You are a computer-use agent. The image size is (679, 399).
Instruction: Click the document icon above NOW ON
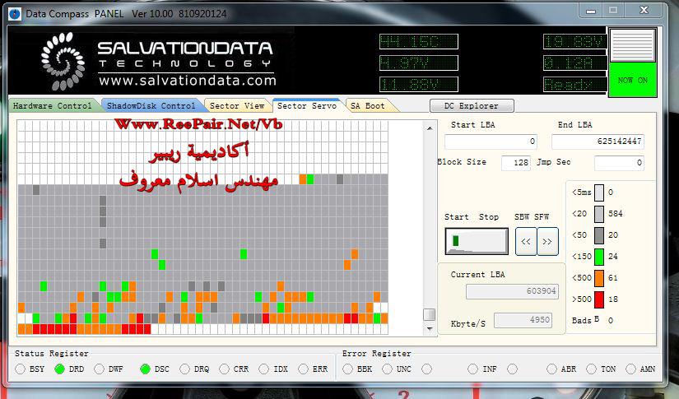tap(632, 45)
